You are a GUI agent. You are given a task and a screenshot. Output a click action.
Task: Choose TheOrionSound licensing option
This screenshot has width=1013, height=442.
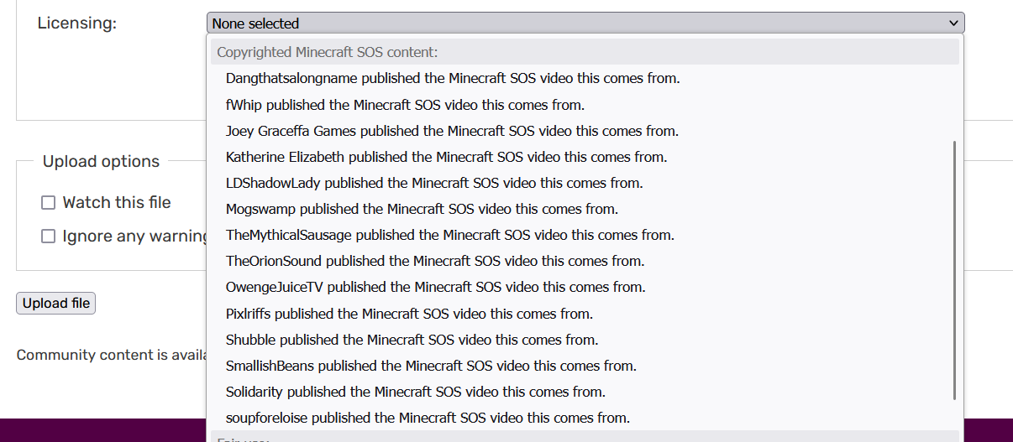435,261
